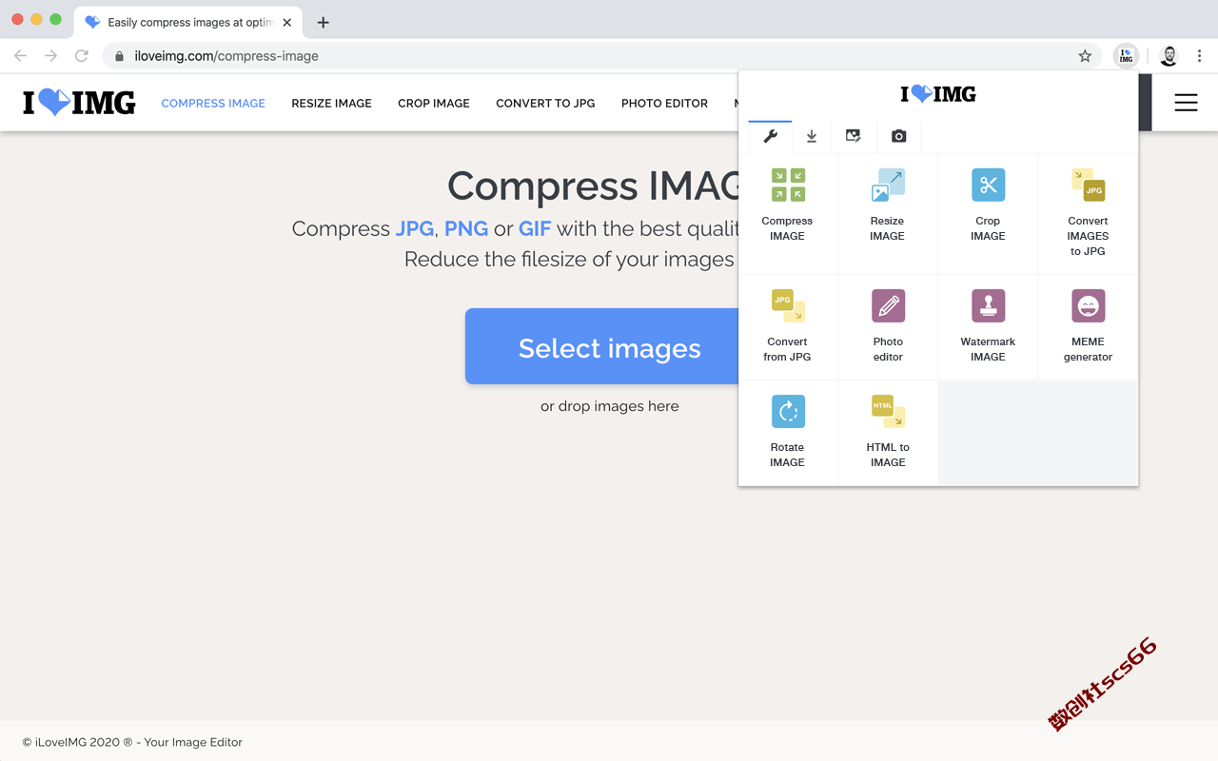The image size is (1218, 761).
Task: Click the iLoveIMG extension icon in toolbar
Action: pos(1126,56)
